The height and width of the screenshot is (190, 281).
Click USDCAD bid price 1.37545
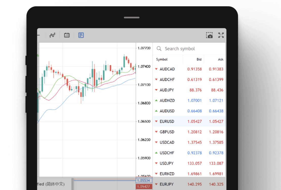point(194,142)
